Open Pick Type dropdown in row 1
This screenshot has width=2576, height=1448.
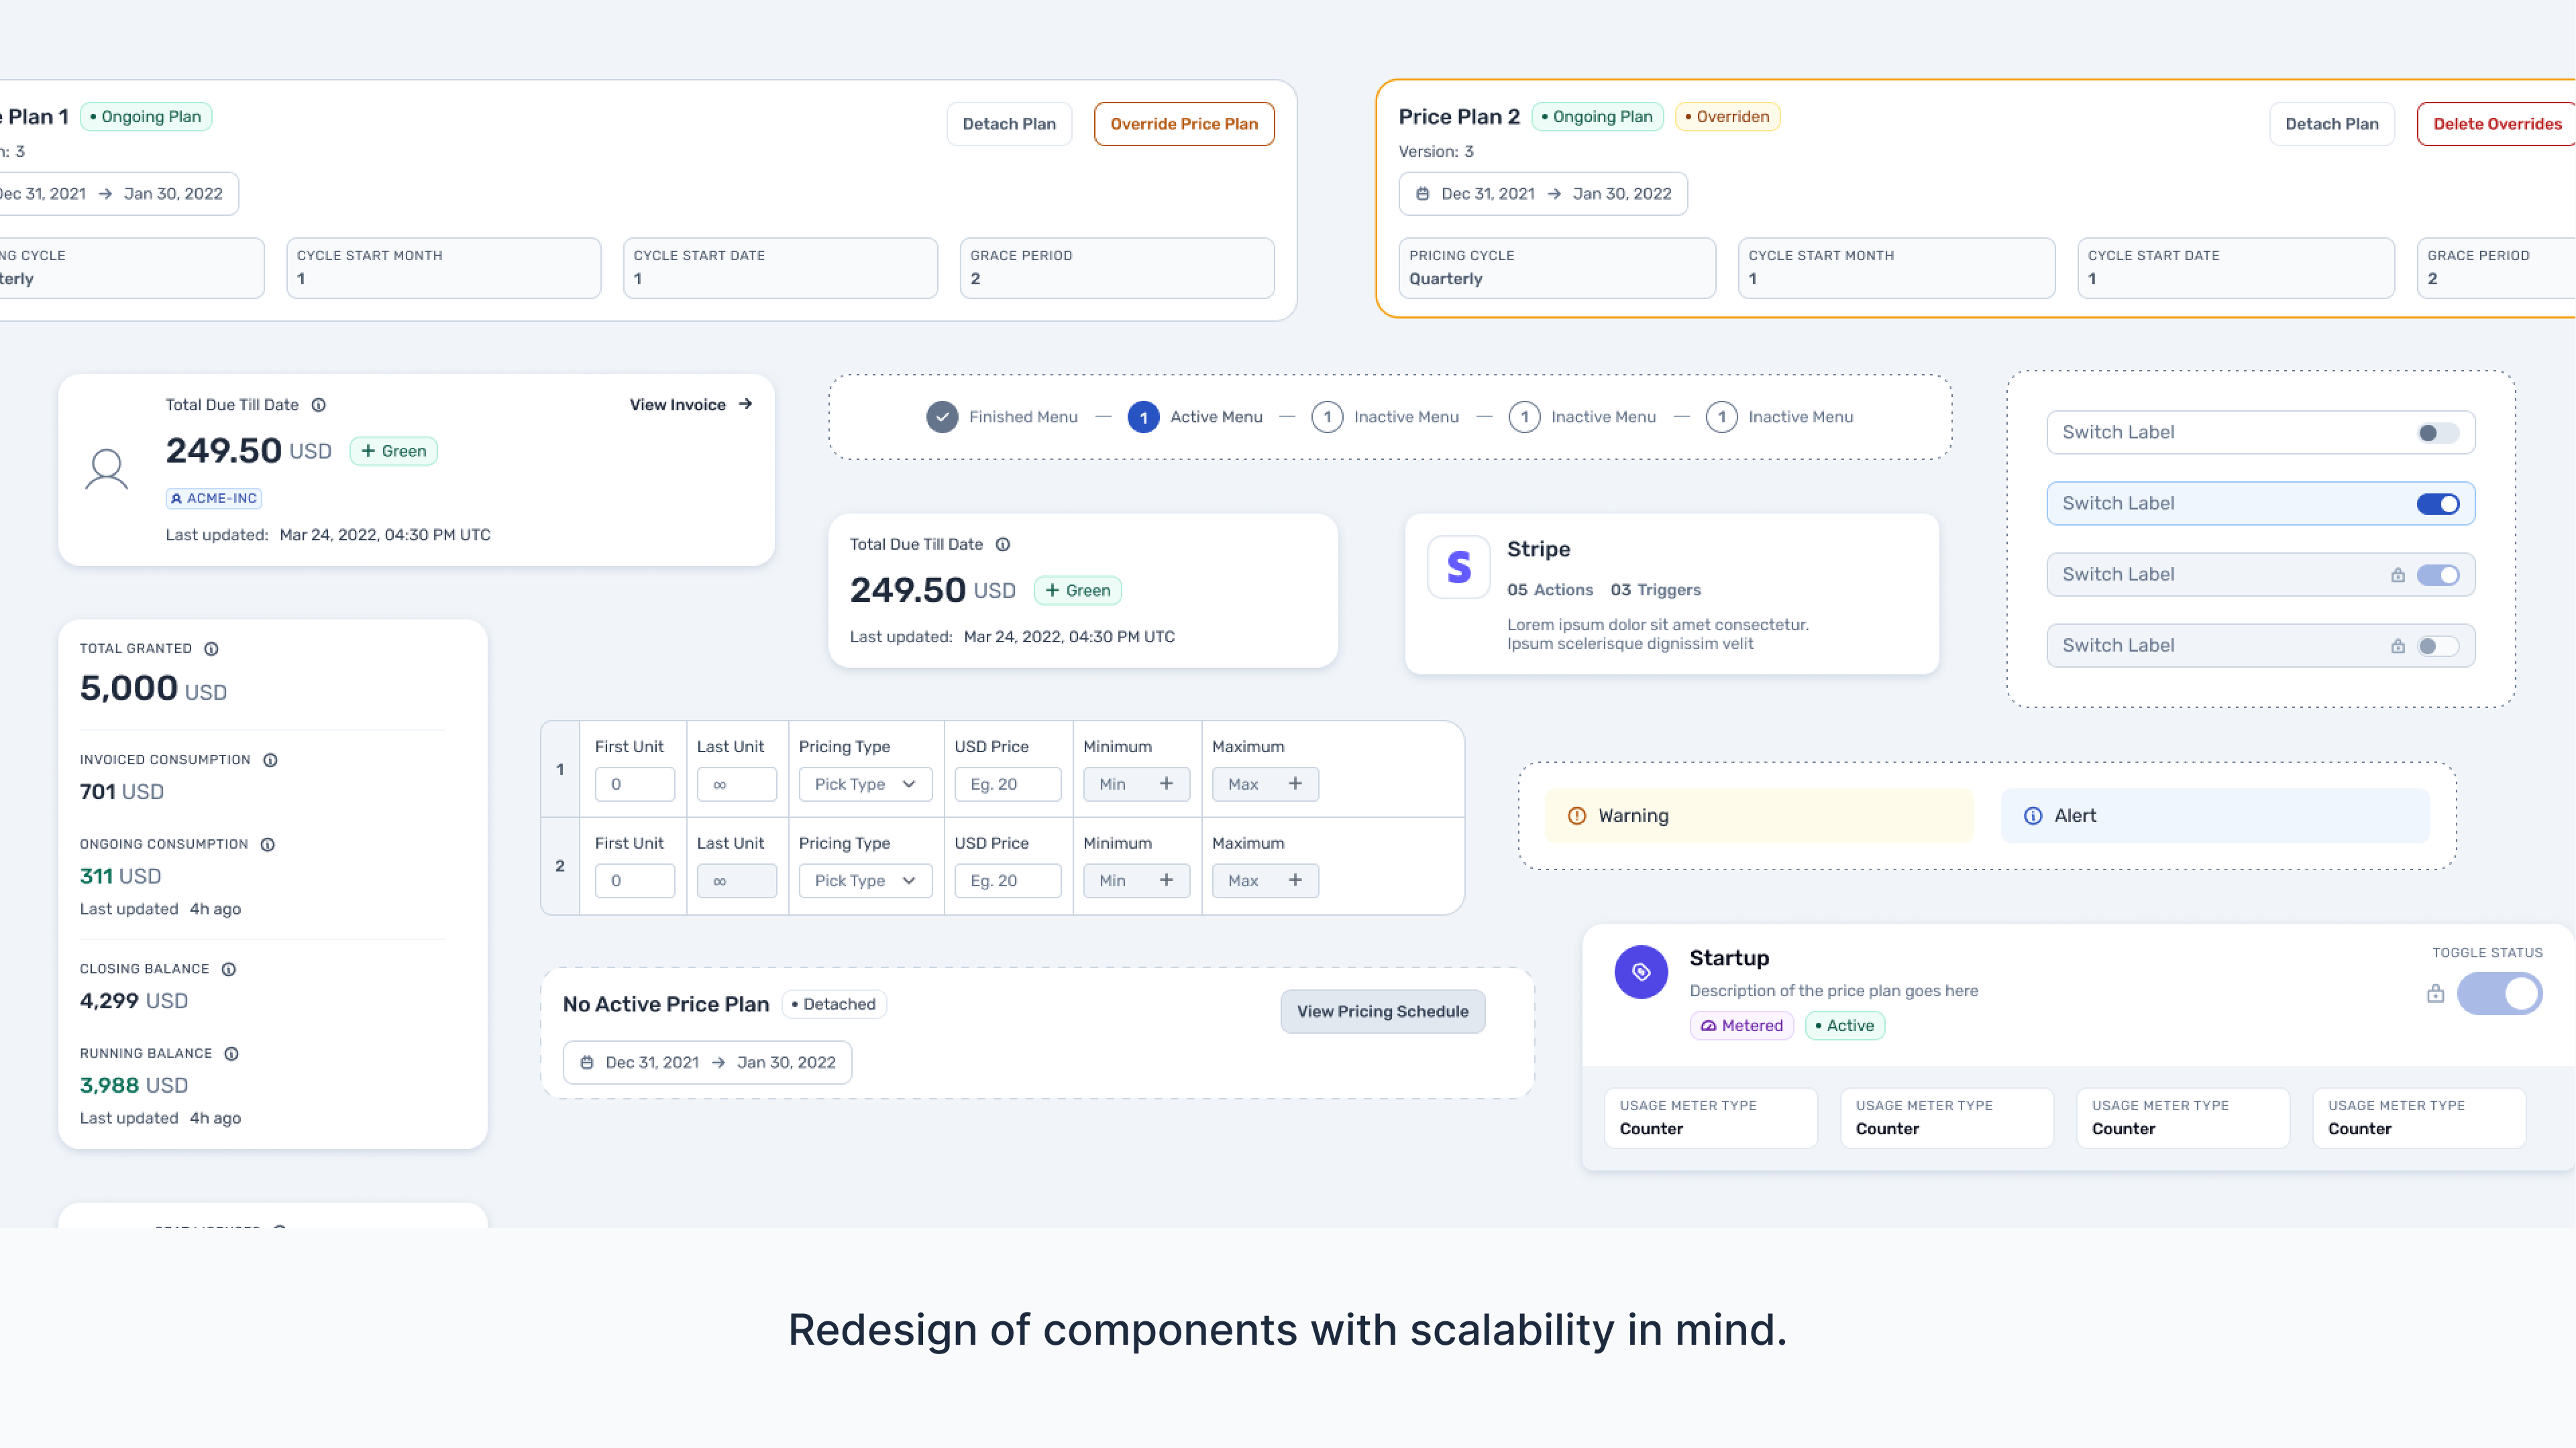click(x=865, y=784)
